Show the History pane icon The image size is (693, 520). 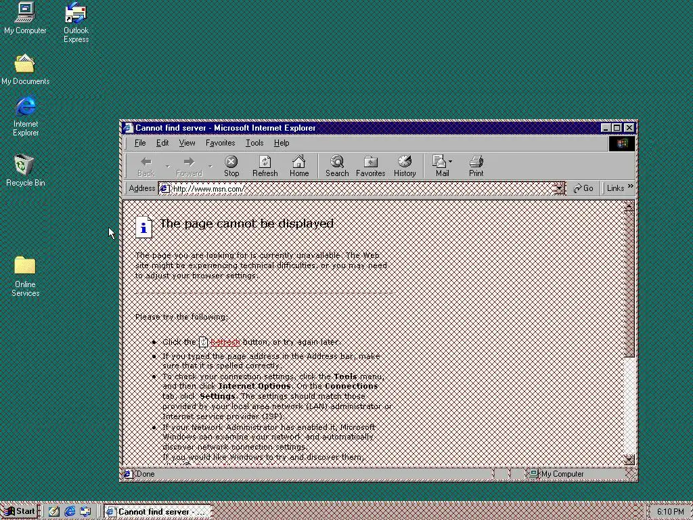tap(405, 167)
